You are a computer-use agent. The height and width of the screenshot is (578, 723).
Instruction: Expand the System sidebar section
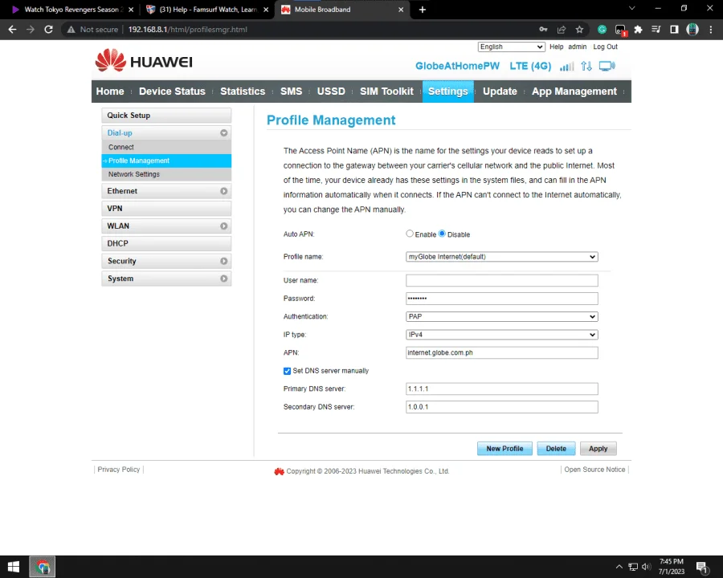(223, 279)
